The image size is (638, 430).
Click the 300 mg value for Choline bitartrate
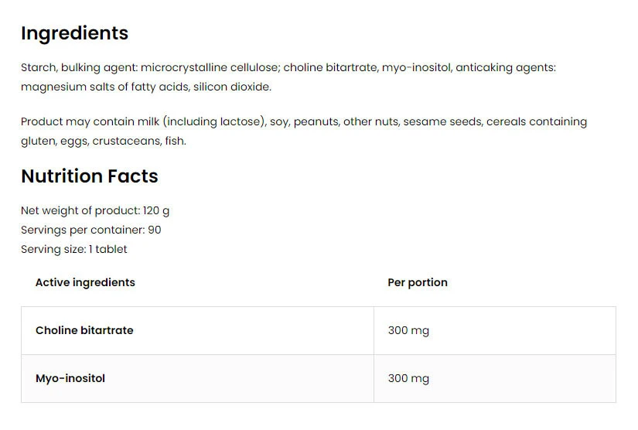pyautogui.click(x=408, y=331)
